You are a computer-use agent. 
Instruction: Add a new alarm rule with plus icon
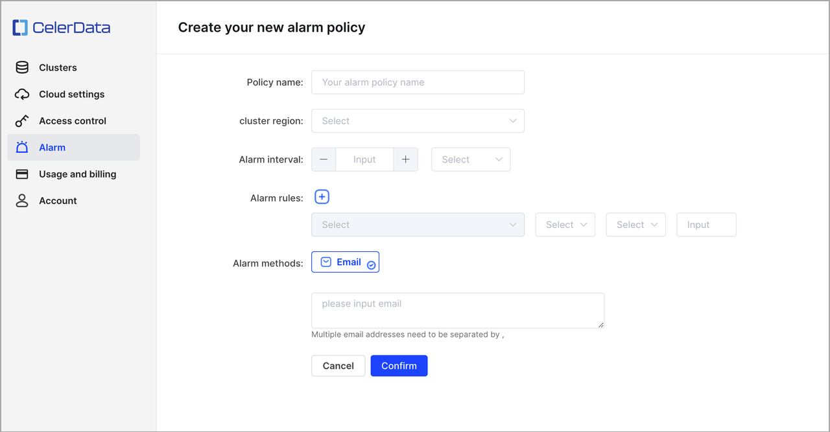[322, 196]
